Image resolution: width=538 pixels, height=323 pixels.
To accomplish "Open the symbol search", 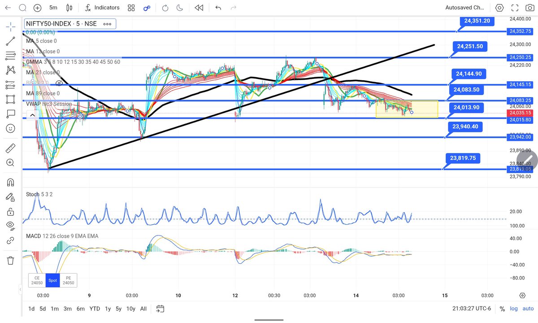I will click(23, 8).
